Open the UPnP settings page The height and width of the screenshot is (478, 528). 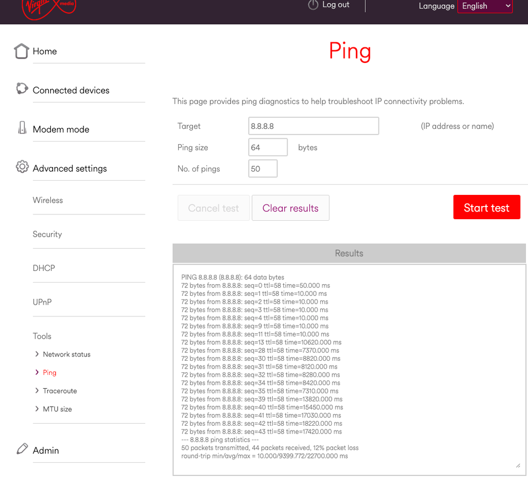click(42, 302)
